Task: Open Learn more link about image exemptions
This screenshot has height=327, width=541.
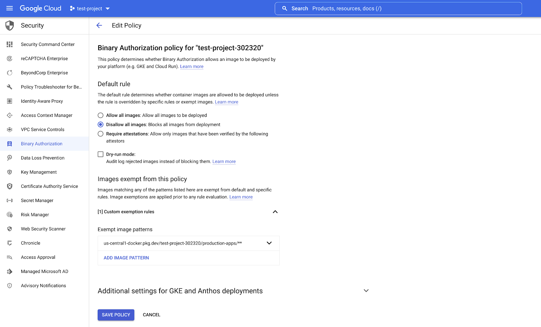Action: click(241, 197)
